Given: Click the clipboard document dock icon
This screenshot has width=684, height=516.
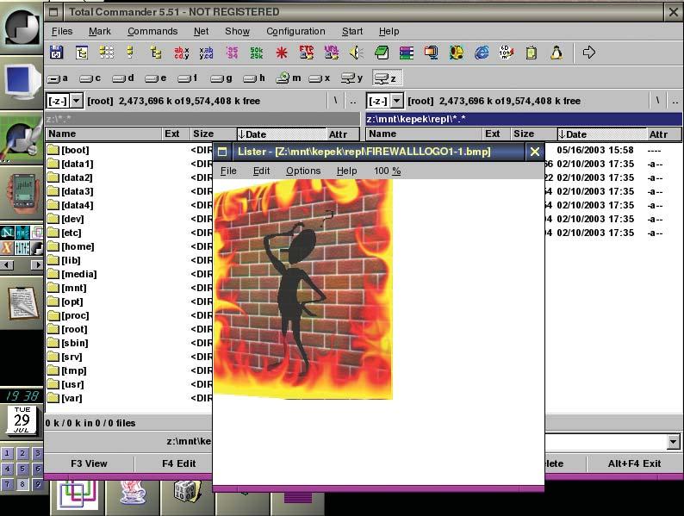Looking at the screenshot, I should click(x=22, y=302).
